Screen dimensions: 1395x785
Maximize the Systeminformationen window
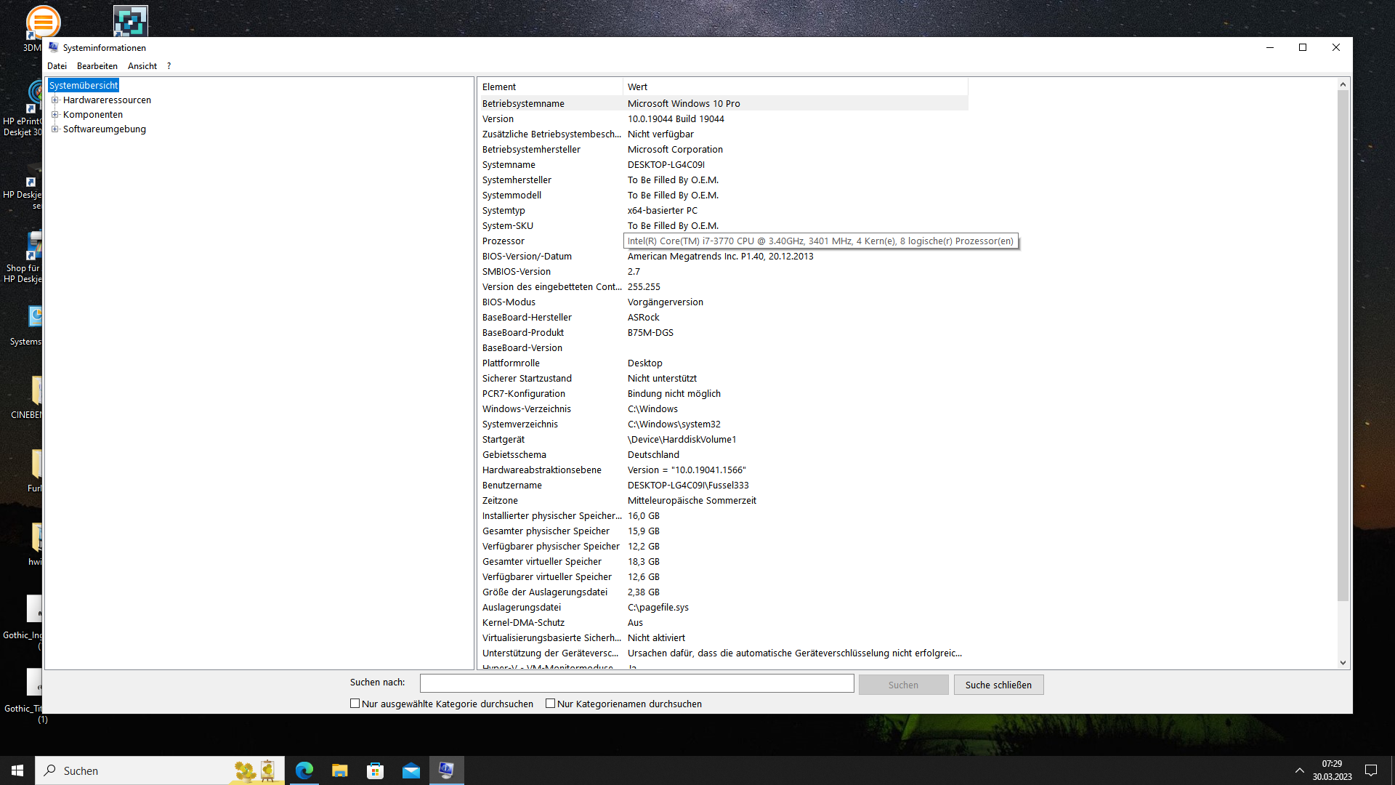click(x=1303, y=47)
